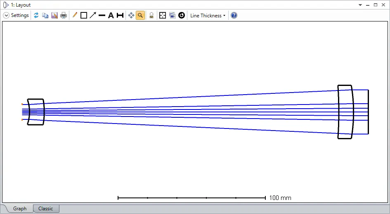Open the window options dropdown arrow in the title bar
The width and height of the screenshot is (390, 214).
click(360, 5)
